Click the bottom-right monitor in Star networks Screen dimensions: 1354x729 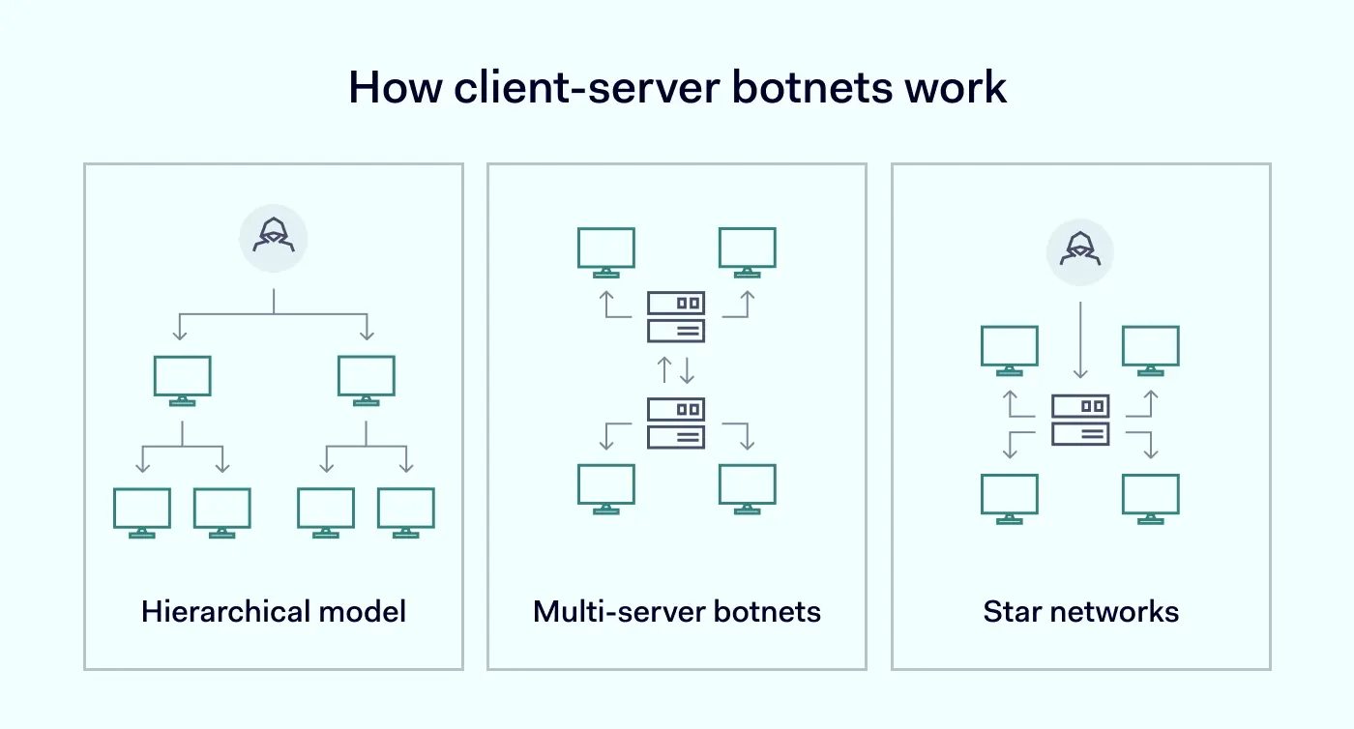(x=1151, y=498)
